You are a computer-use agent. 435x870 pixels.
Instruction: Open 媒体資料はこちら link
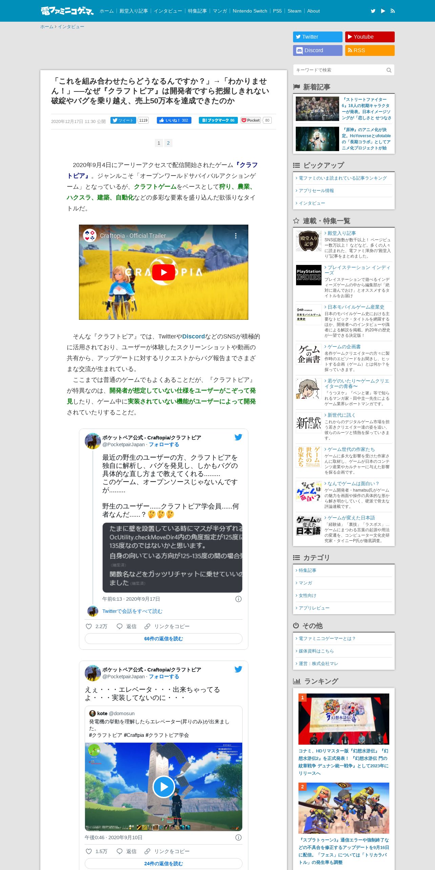tap(316, 651)
